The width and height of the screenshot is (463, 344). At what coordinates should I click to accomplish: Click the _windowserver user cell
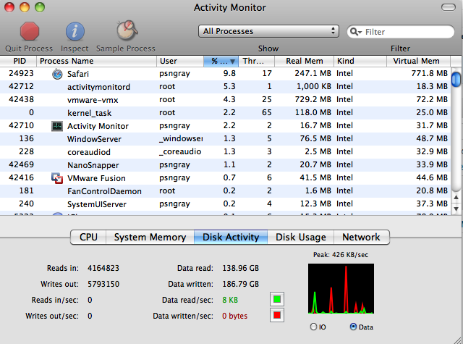181,138
